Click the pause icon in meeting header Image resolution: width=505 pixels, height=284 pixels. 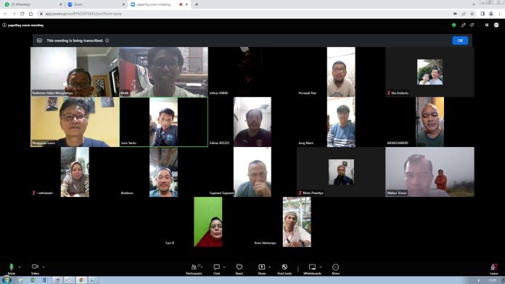point(487,25)
